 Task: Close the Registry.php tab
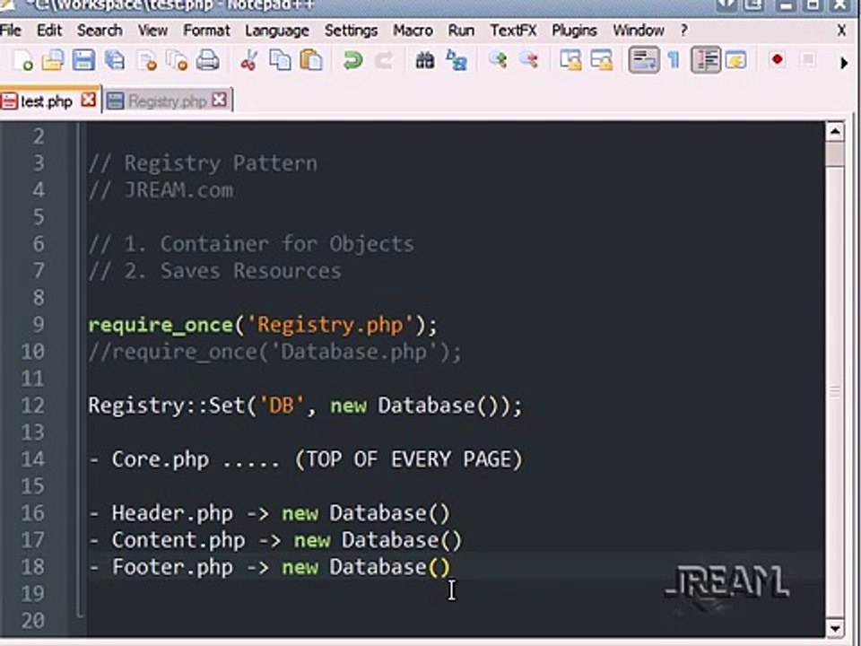click(219, 100)
